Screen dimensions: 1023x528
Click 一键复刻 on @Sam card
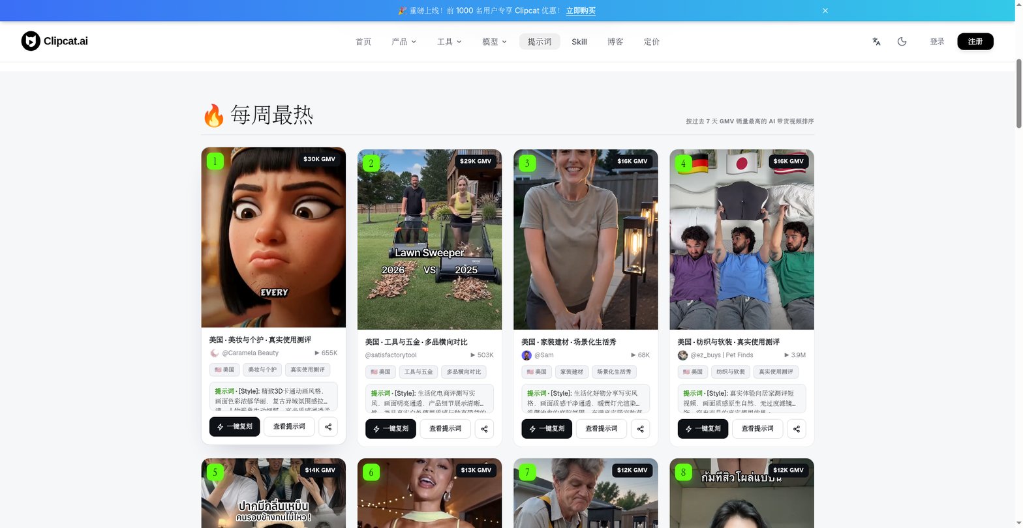click(x=547, y=429)
